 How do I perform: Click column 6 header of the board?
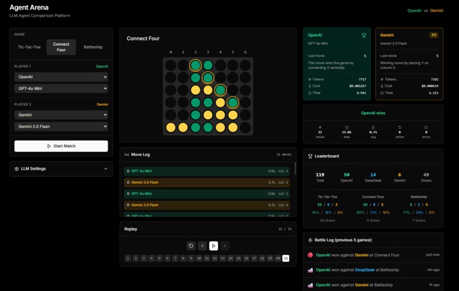245,52
